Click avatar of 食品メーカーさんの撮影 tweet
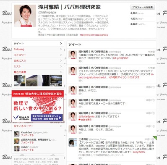 (x=73, y=103)
